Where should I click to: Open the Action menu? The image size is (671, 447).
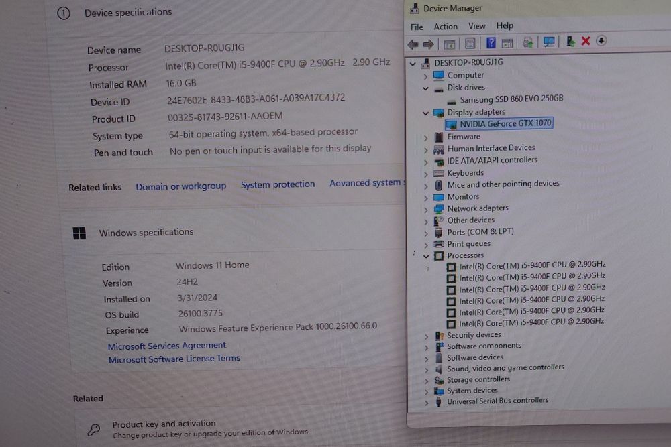coord(446,27)
